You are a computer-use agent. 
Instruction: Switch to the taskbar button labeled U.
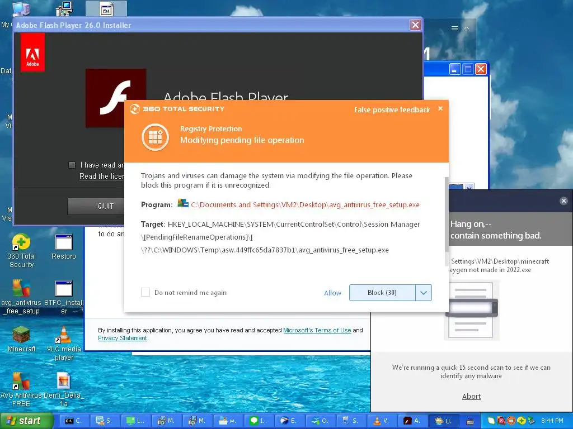pyautogui.click(x=443, y=421)
